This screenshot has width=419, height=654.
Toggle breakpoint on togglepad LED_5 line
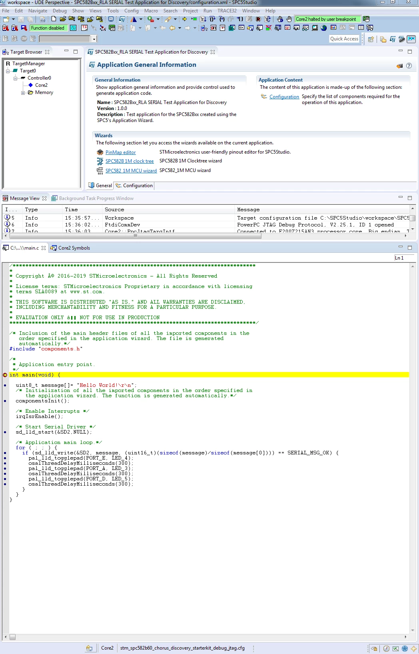pos(5,479)
